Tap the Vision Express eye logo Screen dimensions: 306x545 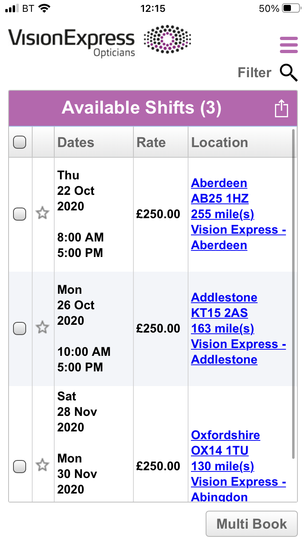[x=167, y=39]
